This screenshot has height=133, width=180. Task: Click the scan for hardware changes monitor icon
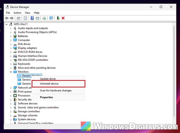51,18
